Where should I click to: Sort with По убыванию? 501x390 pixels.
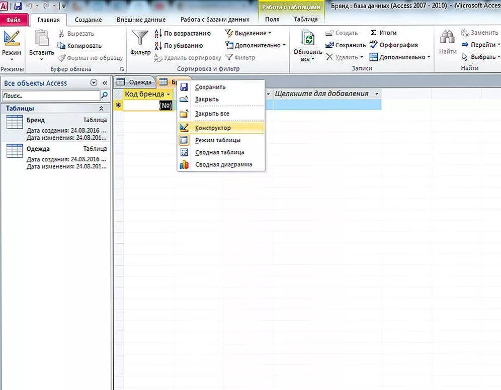click(x=179, y=45)
